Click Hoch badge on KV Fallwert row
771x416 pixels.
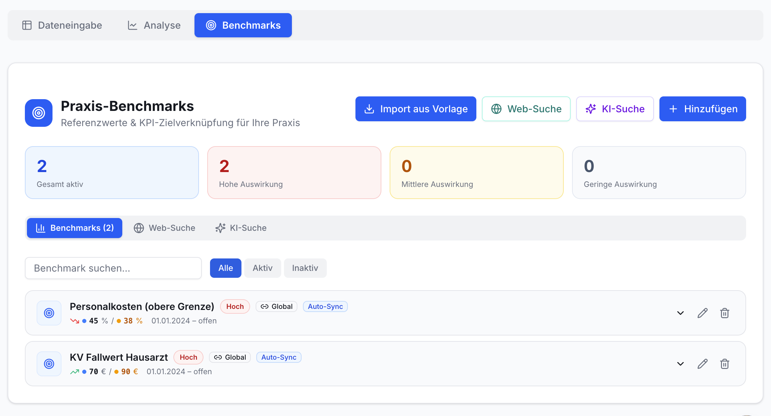click(x=188, y=357)
